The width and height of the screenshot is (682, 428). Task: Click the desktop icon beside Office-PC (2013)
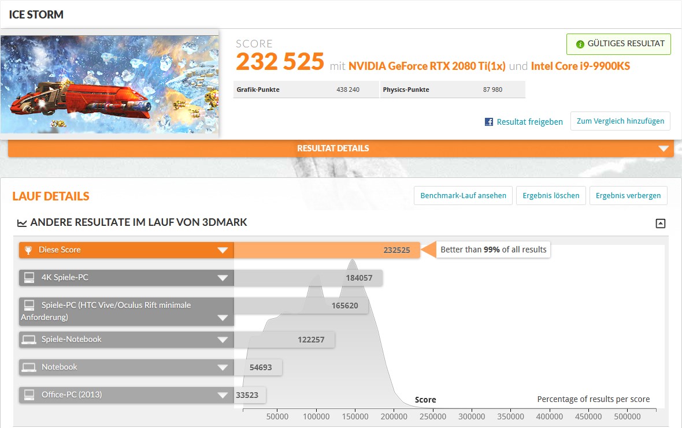tap(28, 395)
